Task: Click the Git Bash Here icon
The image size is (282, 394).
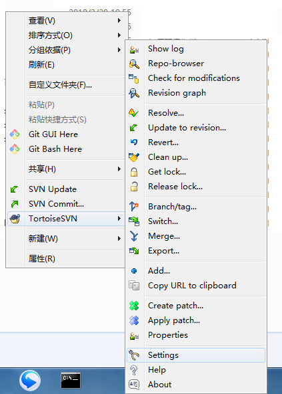Action: pos(15,149)
